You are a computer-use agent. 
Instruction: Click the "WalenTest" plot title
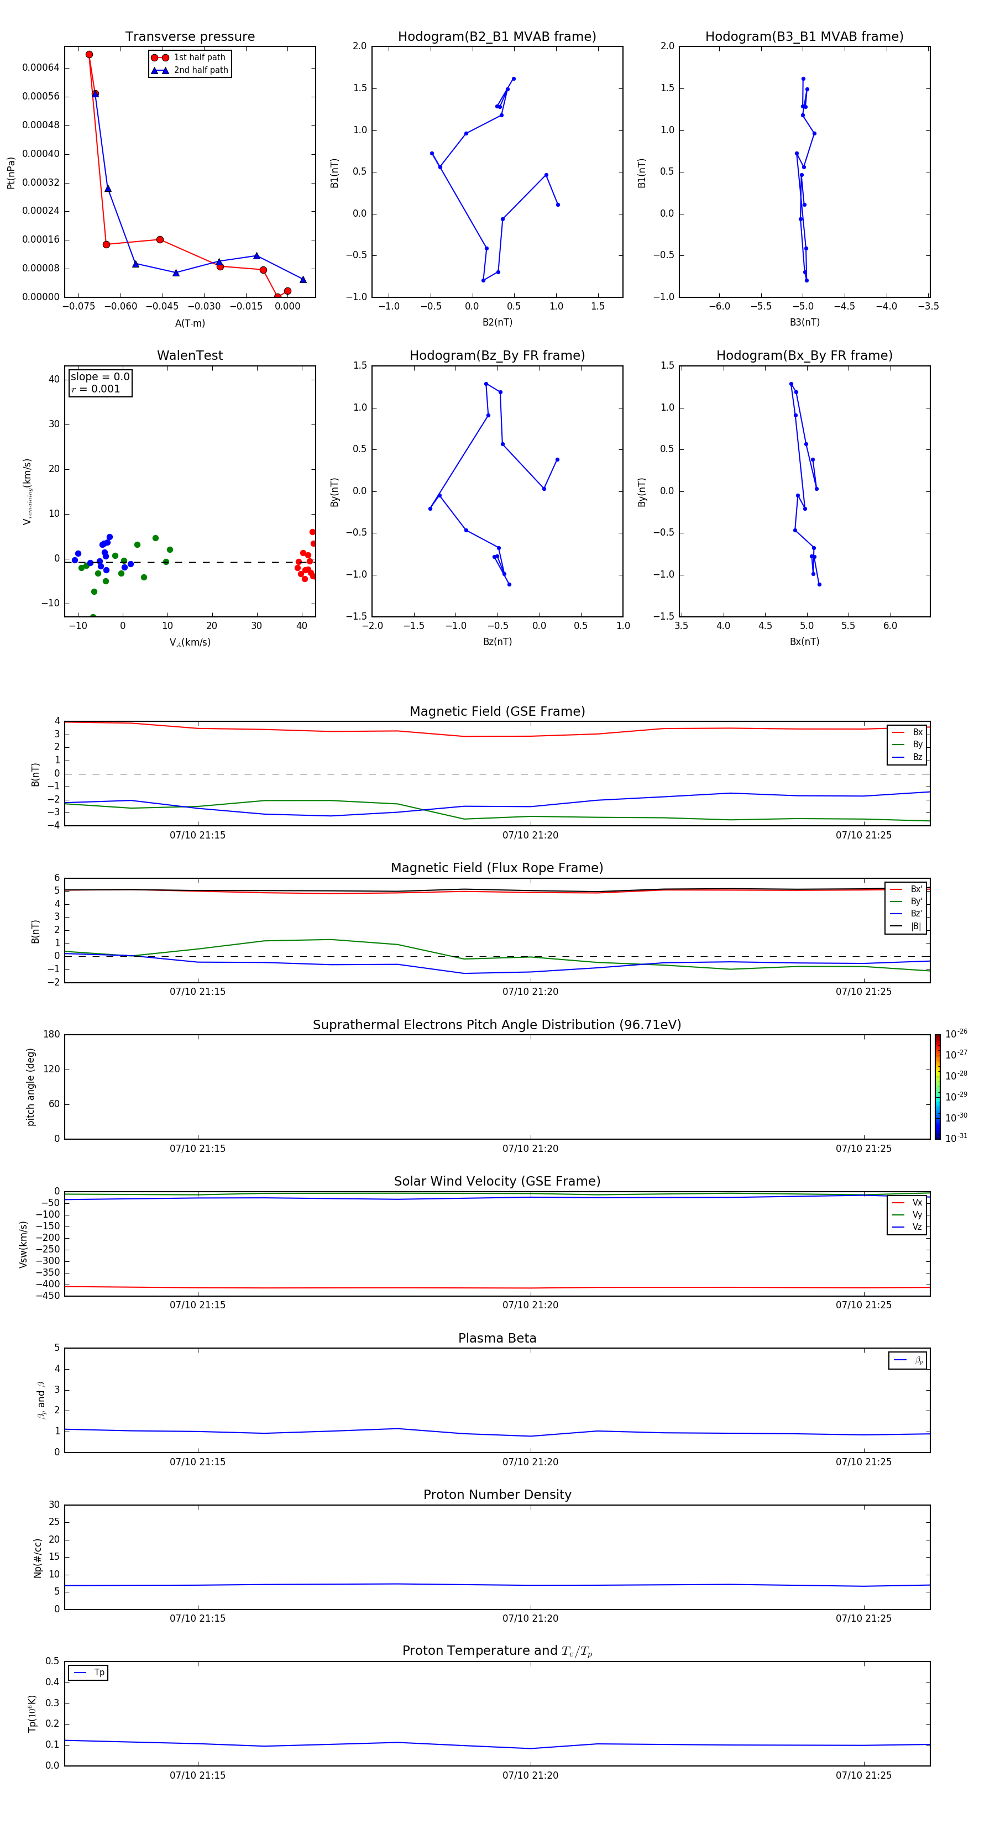(x=190, y=355)
